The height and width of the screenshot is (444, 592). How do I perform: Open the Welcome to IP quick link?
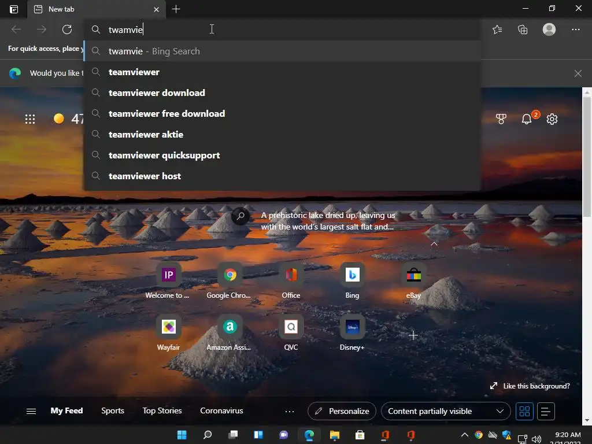(168, 281)
